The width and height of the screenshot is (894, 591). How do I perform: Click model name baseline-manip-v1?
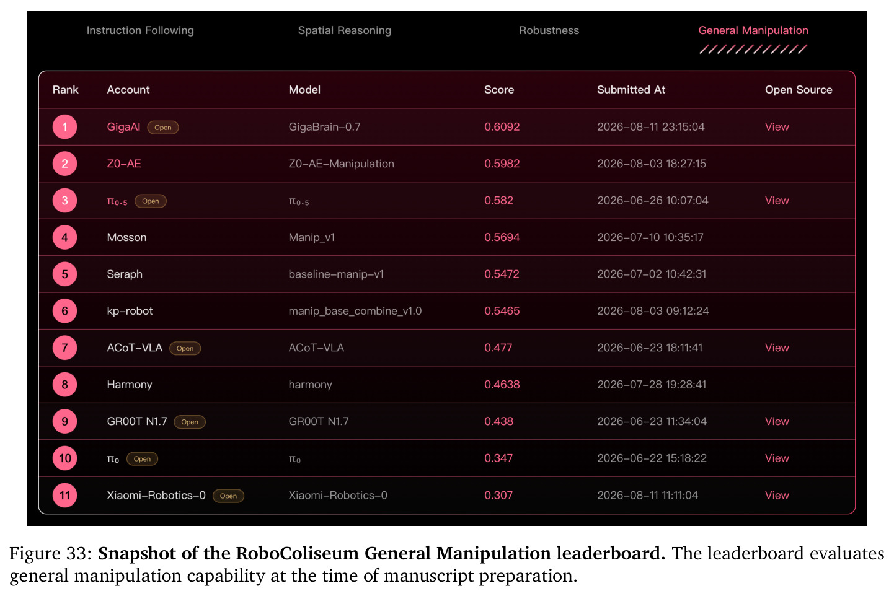tap(336, 274)
